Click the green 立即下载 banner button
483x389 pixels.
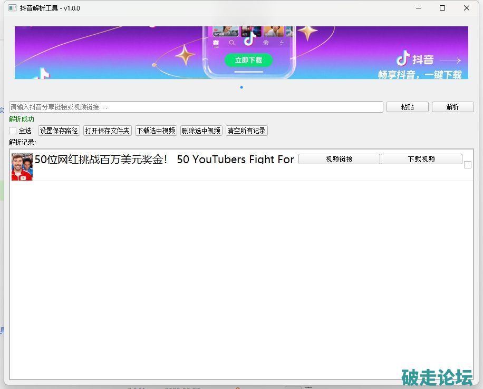tap(248, 60)
